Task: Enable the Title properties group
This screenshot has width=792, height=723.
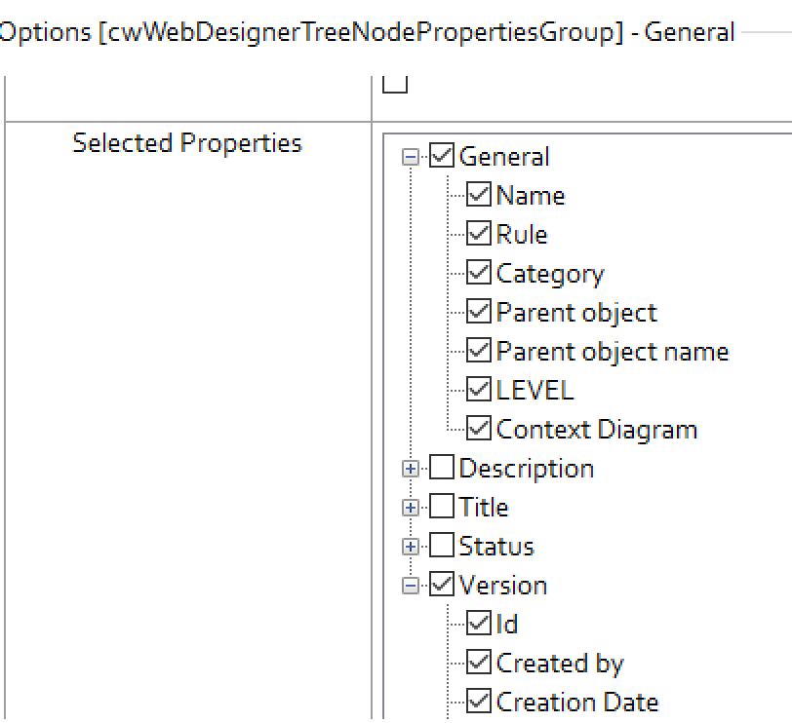Action: coord(440,507)
